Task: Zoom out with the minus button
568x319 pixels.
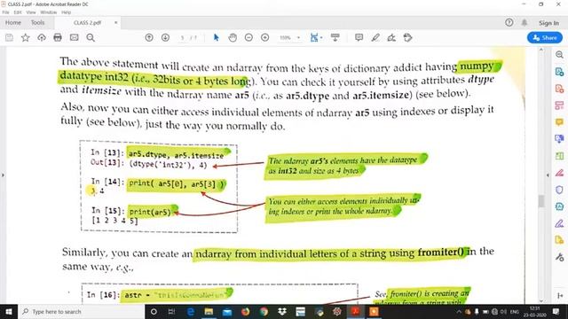Action: point(248,37)
